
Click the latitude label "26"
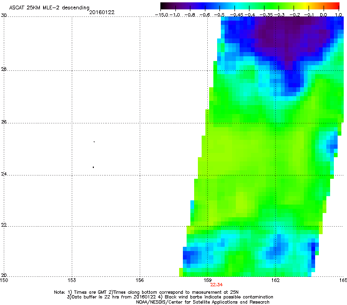click(x=4, y=122)
